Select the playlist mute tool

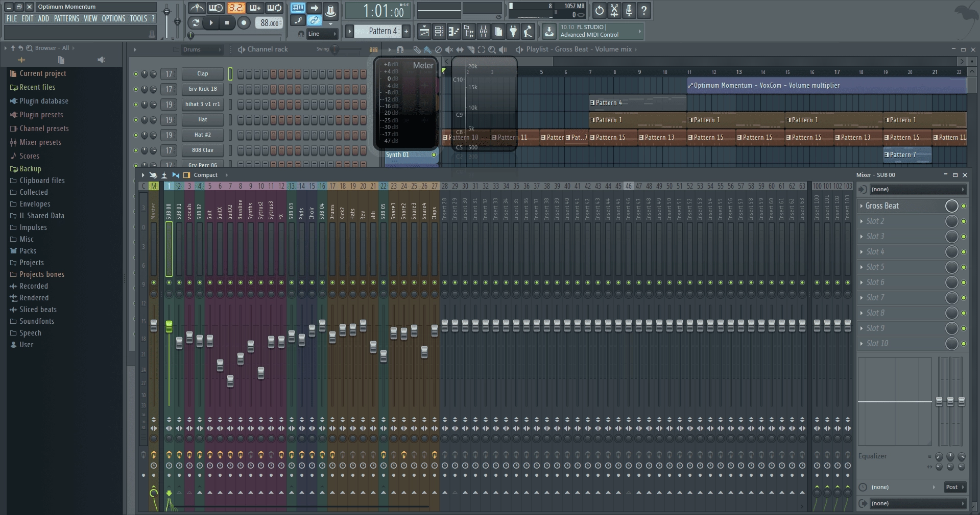point(449,49)
